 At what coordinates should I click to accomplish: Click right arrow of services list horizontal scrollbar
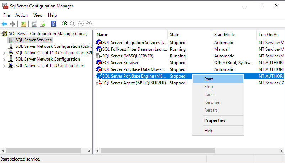[x=281, y=151]
